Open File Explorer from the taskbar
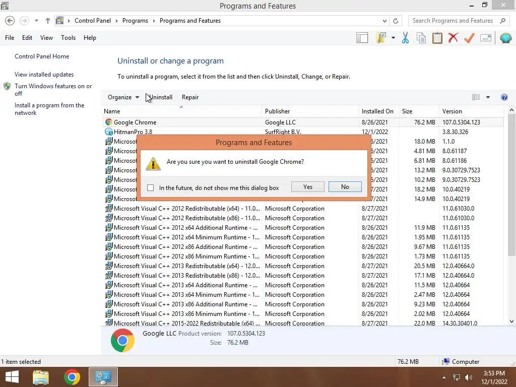The image size is (516, 387). [x=41, y=377]
